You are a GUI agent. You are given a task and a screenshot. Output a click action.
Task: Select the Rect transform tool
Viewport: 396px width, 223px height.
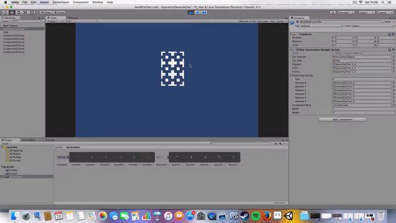32,12
